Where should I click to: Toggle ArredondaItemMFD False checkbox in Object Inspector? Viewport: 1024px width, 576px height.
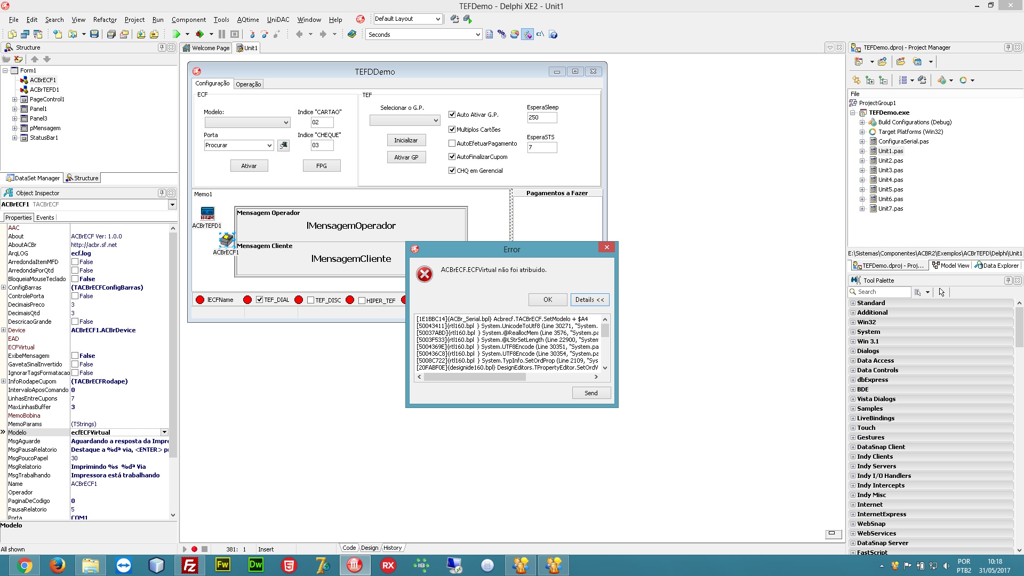point(75,262)
